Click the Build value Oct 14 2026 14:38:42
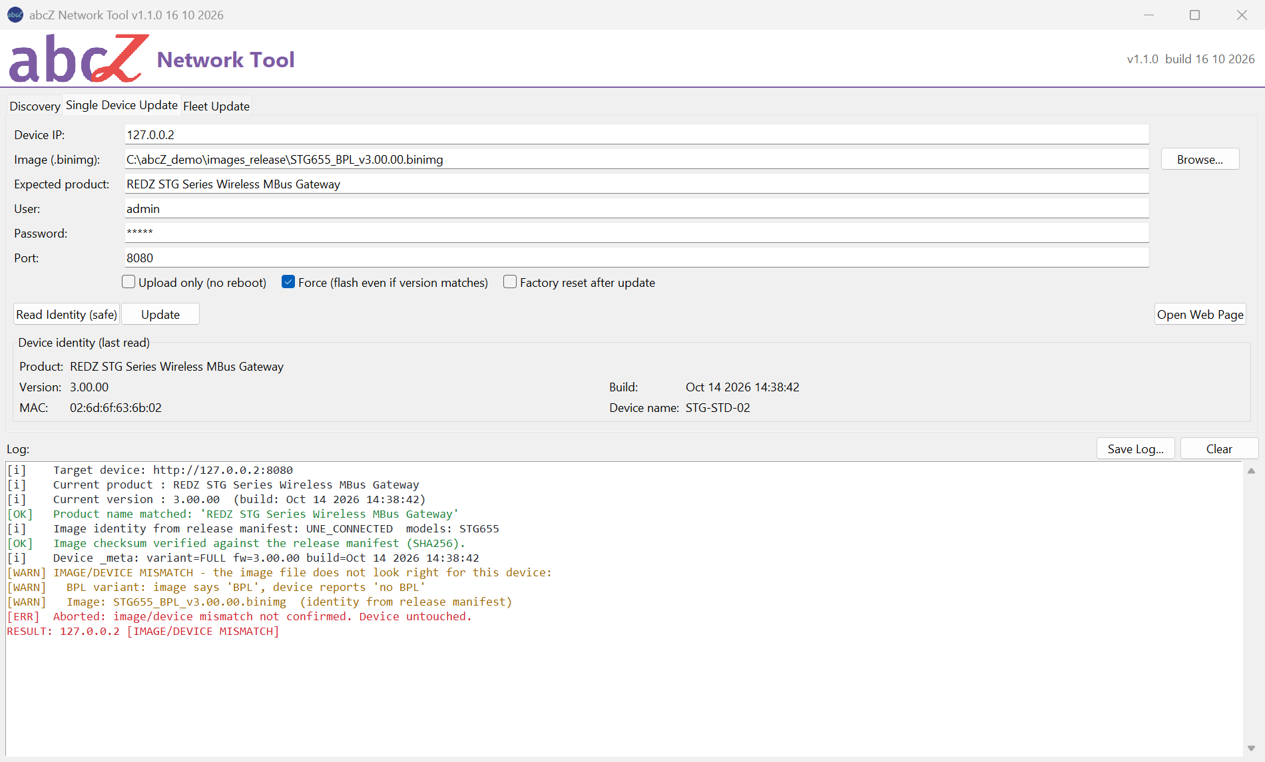Image resolution: width=1265 pixels, height=762 pixels. (x=742, y=387)
